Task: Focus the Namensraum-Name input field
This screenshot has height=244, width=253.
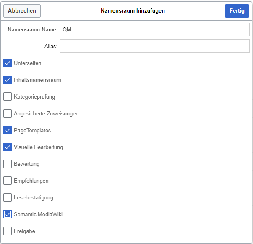Action: coord(154,29)
